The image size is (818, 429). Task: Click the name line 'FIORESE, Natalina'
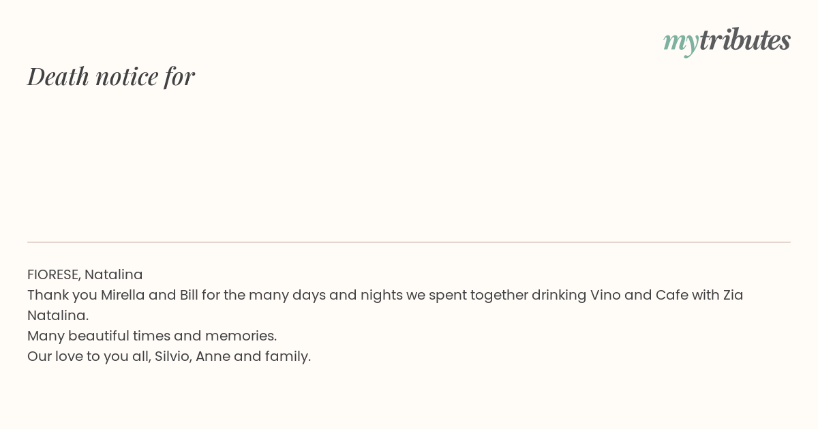coord(85,274)
